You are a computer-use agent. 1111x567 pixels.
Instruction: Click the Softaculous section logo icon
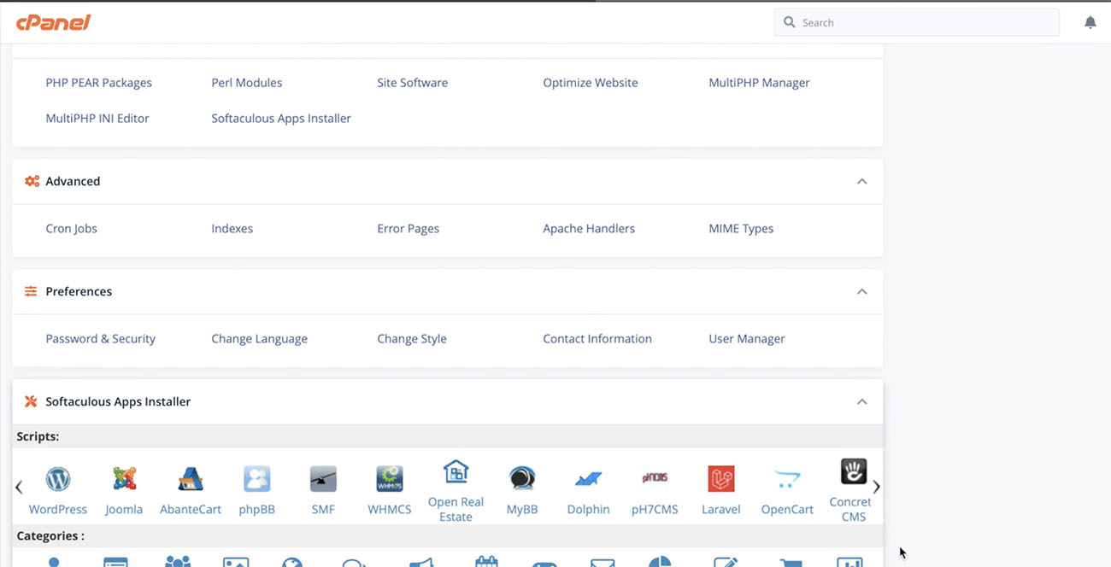[31, 401]
